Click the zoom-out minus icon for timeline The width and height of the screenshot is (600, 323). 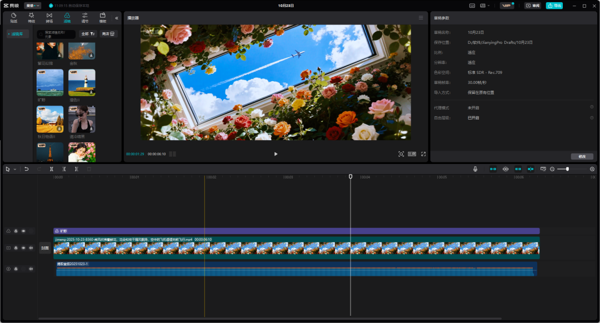[552, 169]
